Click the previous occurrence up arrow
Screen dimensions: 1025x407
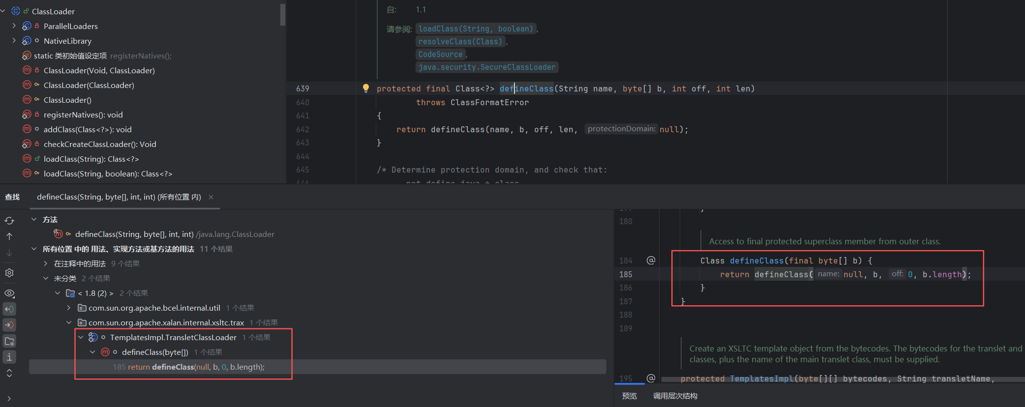(x=9, y=236)
